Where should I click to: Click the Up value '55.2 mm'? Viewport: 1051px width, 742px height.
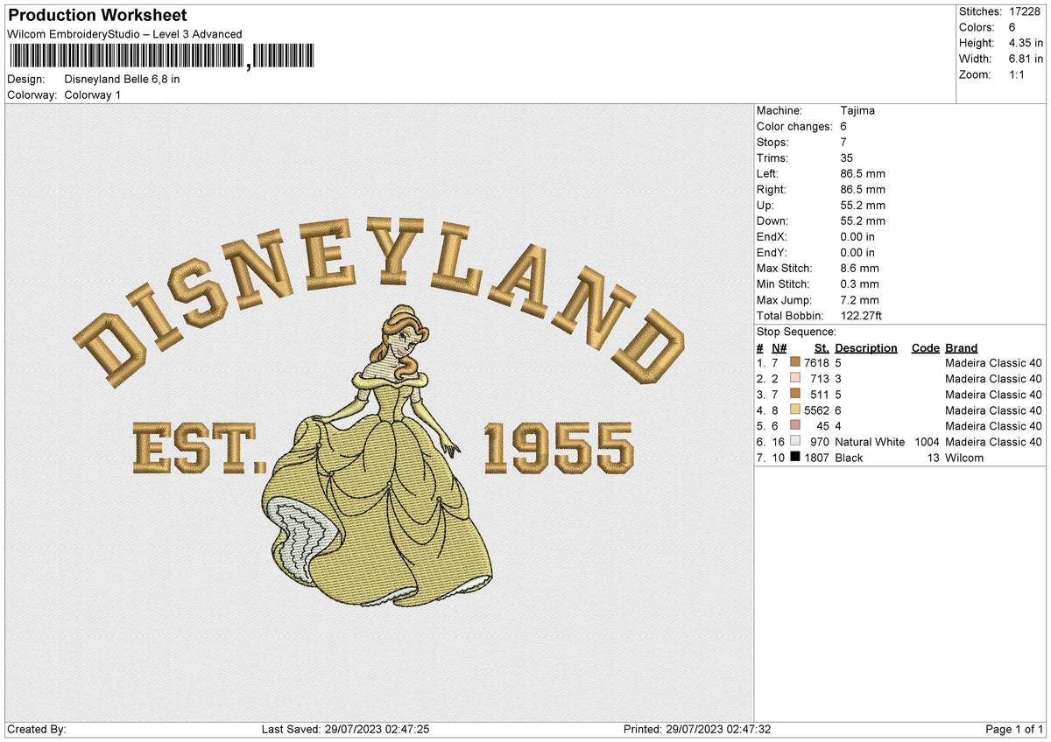[863, 205]
